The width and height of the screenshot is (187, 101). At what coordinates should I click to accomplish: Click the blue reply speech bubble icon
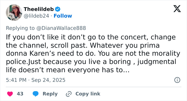pyautogui.click(x=36, y=94)
